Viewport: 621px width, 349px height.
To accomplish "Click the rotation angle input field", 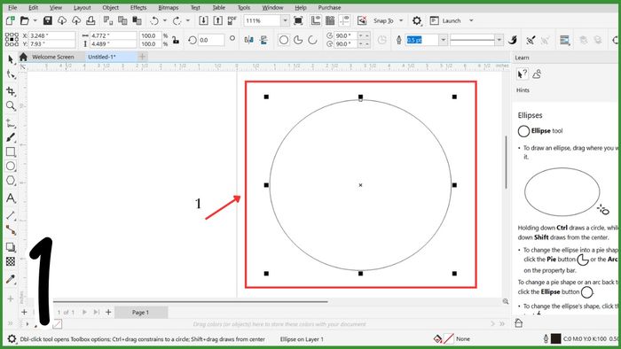I will (x=211, y=40).
